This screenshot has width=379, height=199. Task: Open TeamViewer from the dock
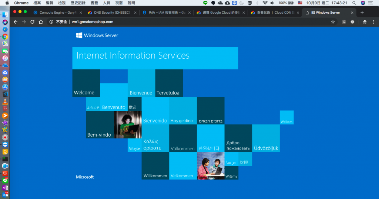pyautogui.click(x=5, y=144)
